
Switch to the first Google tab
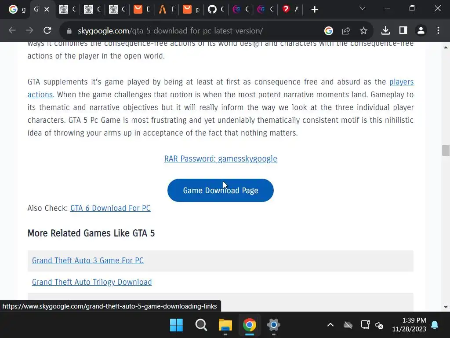[17, 10]
